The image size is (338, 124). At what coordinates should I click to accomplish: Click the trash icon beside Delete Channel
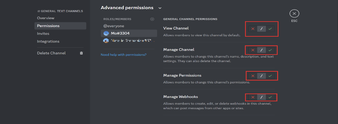pyautogui.click(x=81, y=53)
